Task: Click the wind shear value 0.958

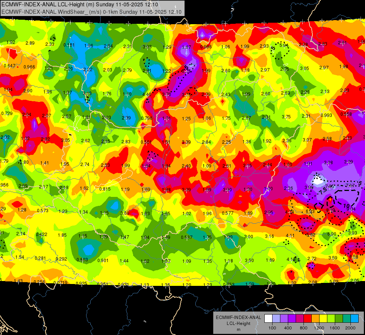Action: click(x=346, y=114)
